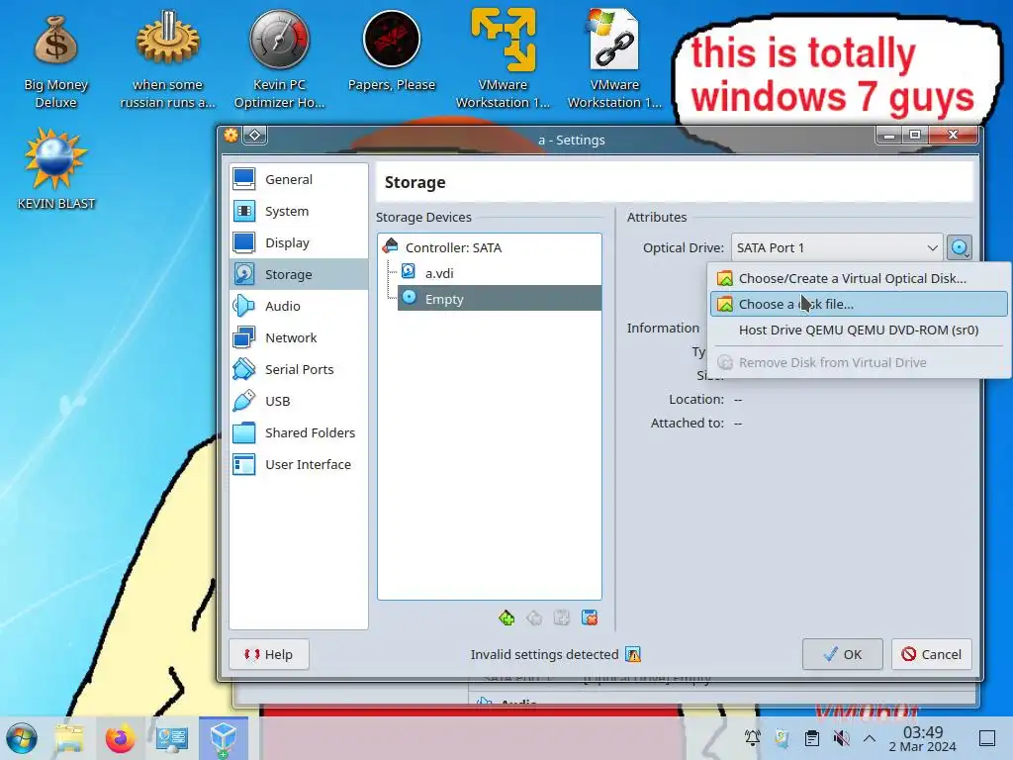Click the Help button
Image resolution: width=1013 pixels, height=760 pixels.
point(269,654)
